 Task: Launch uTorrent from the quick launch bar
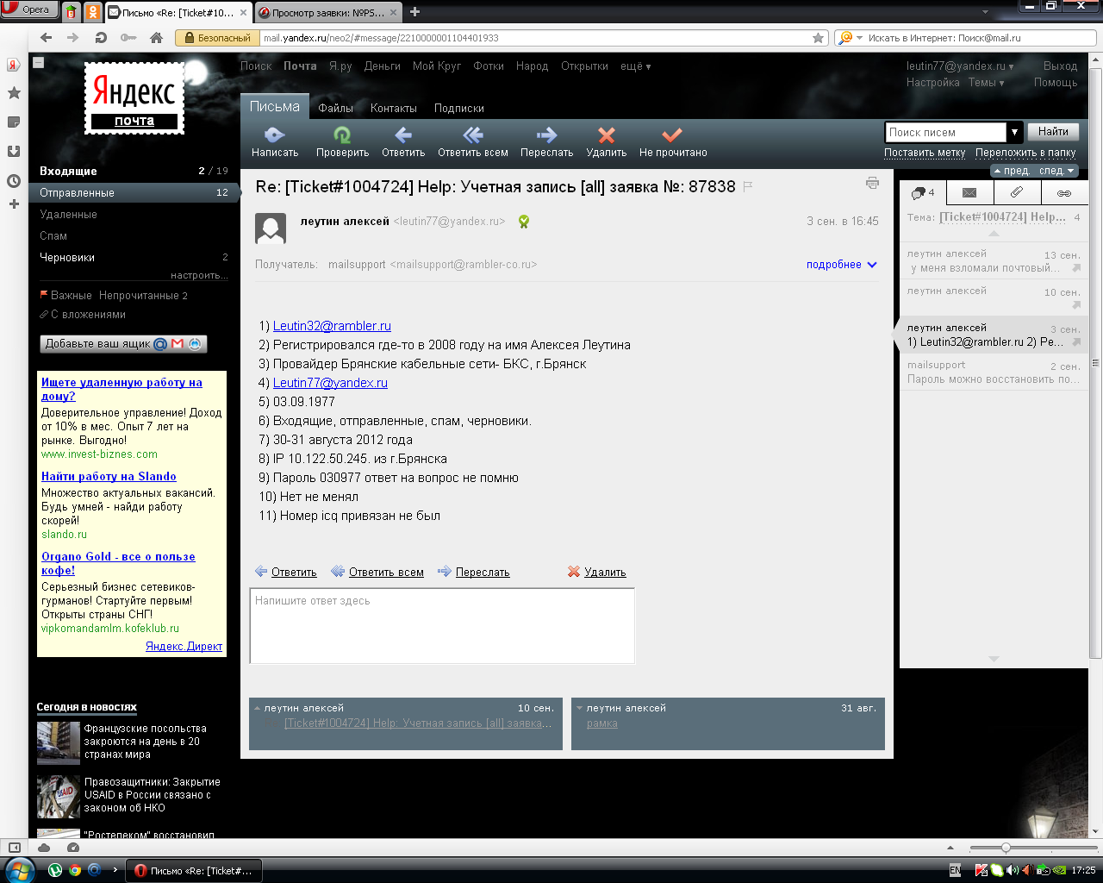pyautogui.click(x=55, y=870)
